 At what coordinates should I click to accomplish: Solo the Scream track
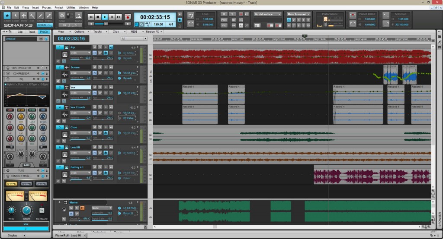100,67
